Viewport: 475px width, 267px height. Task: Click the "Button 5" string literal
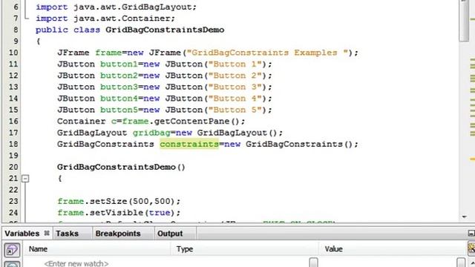tap(235, 110)
